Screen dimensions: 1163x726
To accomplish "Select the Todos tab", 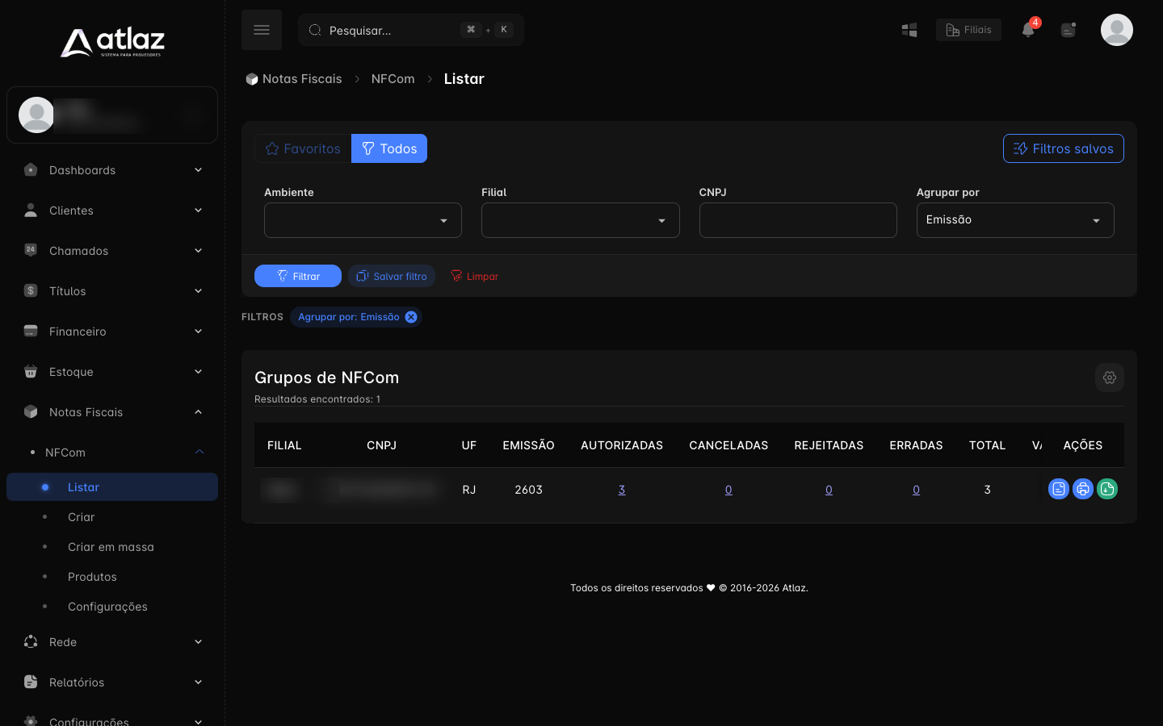I will pos(389,148).
